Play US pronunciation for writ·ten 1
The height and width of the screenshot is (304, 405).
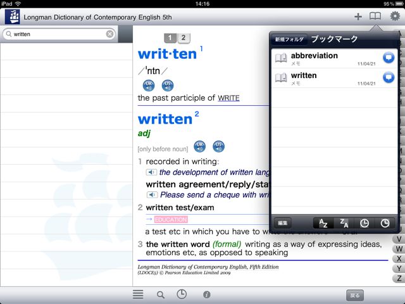click(168, 85)
